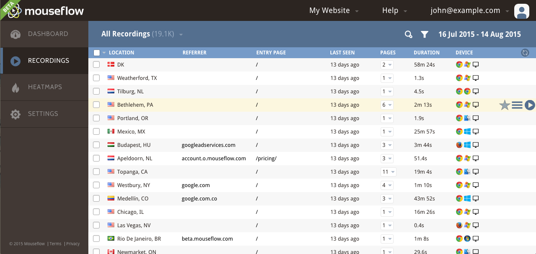Viewport: 536px width, 254px height.
Task: Open the Recordings section
Action: pyautogui.click(x=44, y=61)
